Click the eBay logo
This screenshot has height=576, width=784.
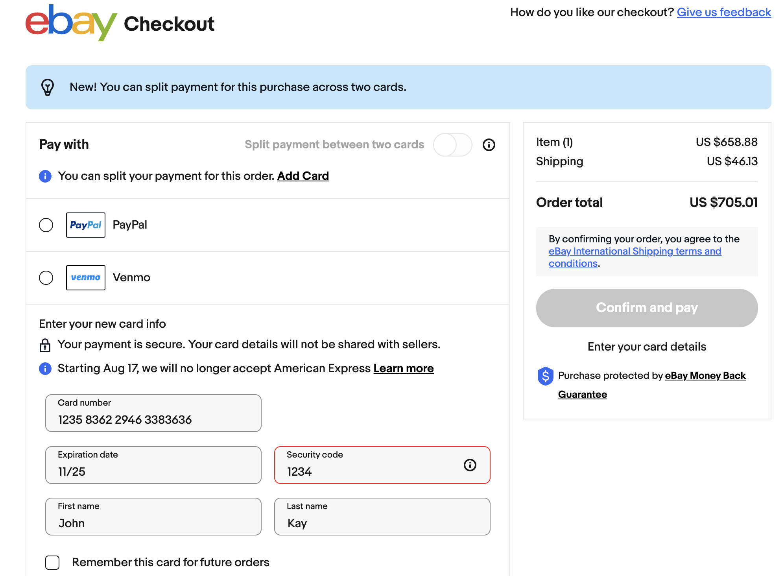click(x=71, y=23)
